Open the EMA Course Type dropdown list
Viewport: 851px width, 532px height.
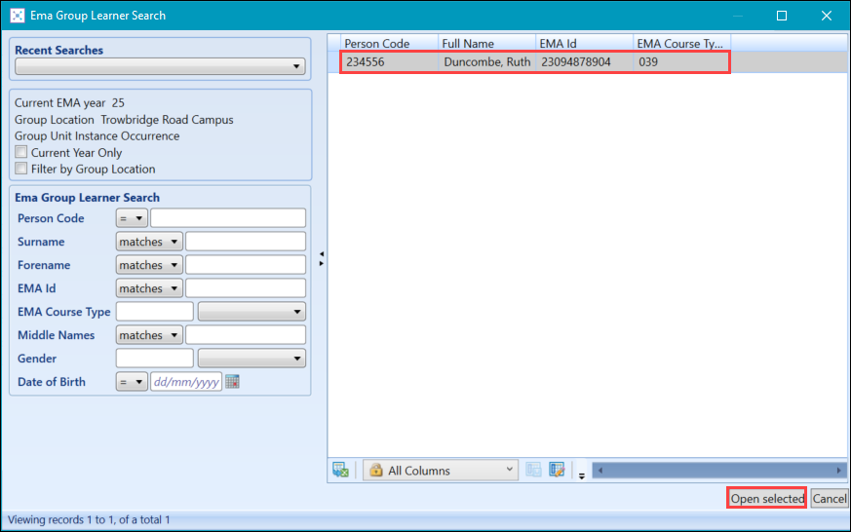(251, 311)
